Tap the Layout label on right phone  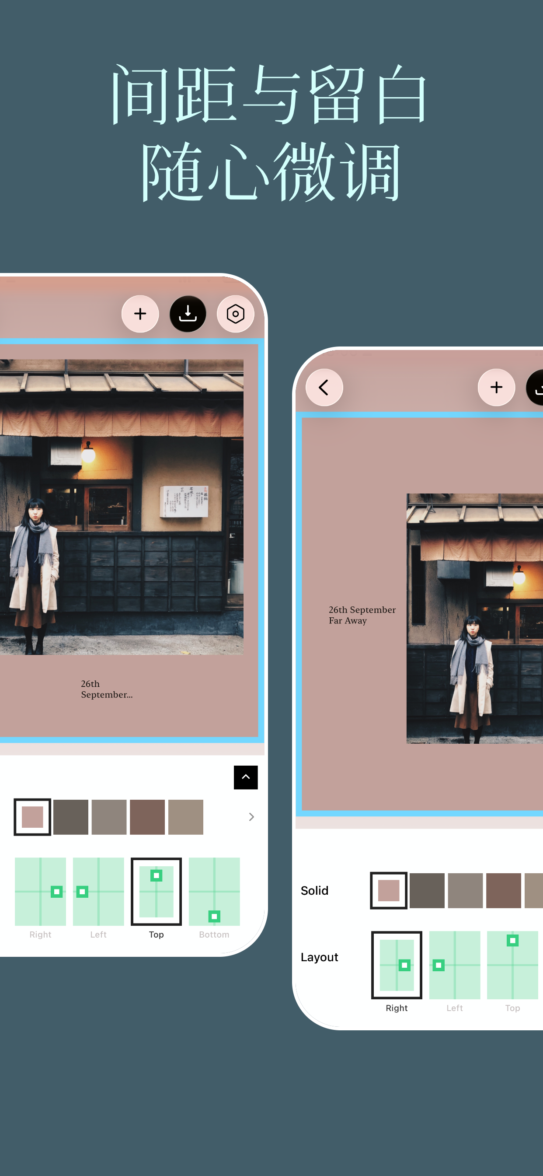point(320,957)
